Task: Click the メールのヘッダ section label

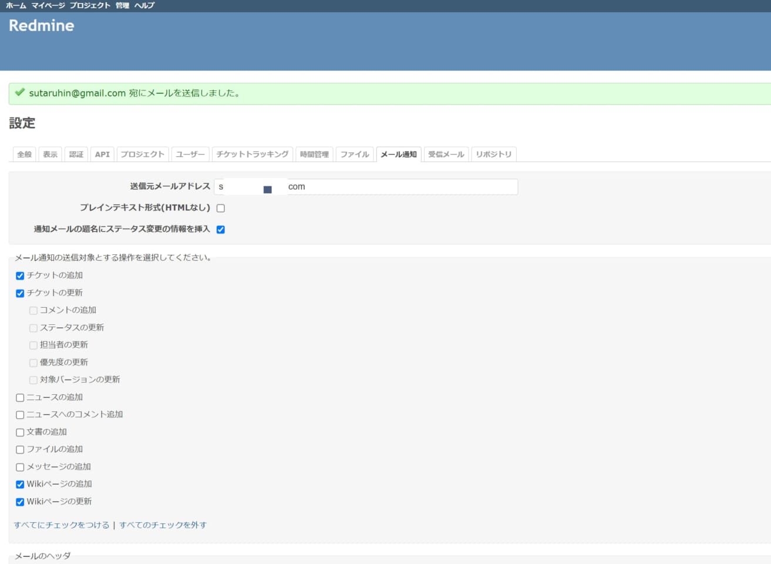Action: [x=43, y=556]
